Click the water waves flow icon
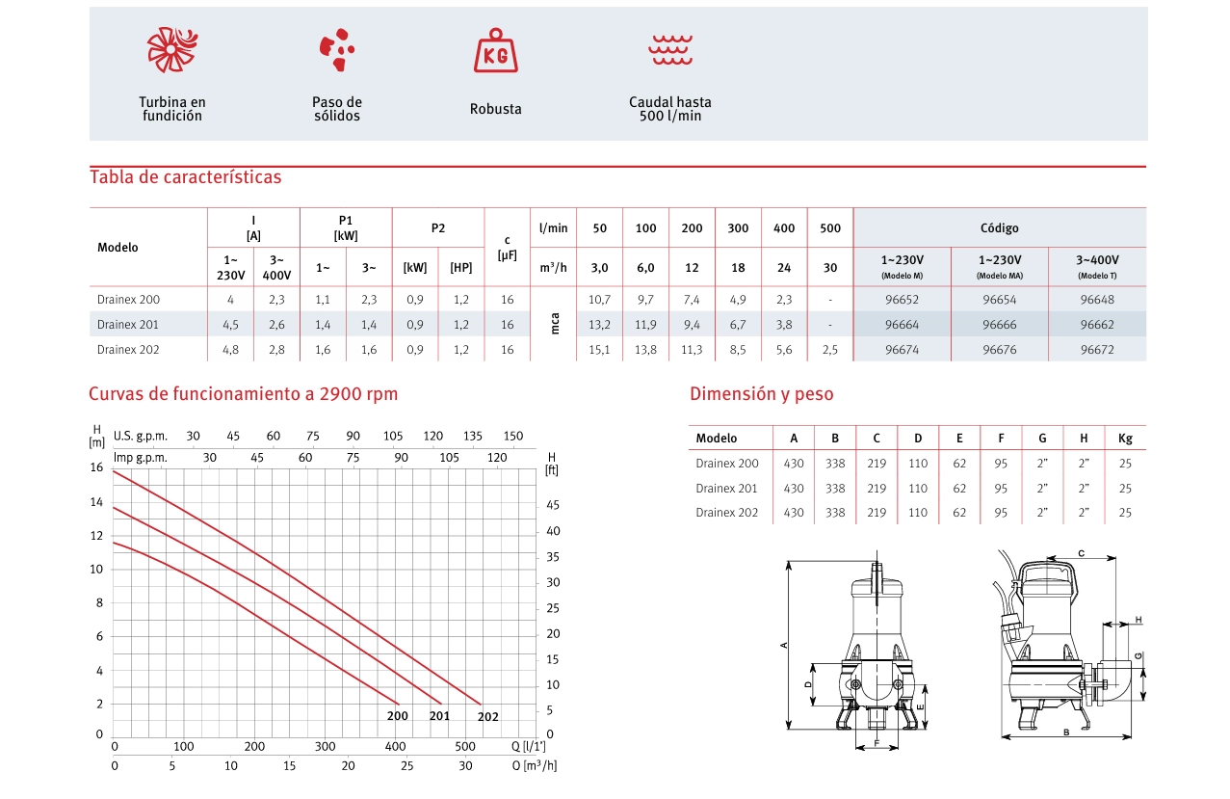 [670, 50]
